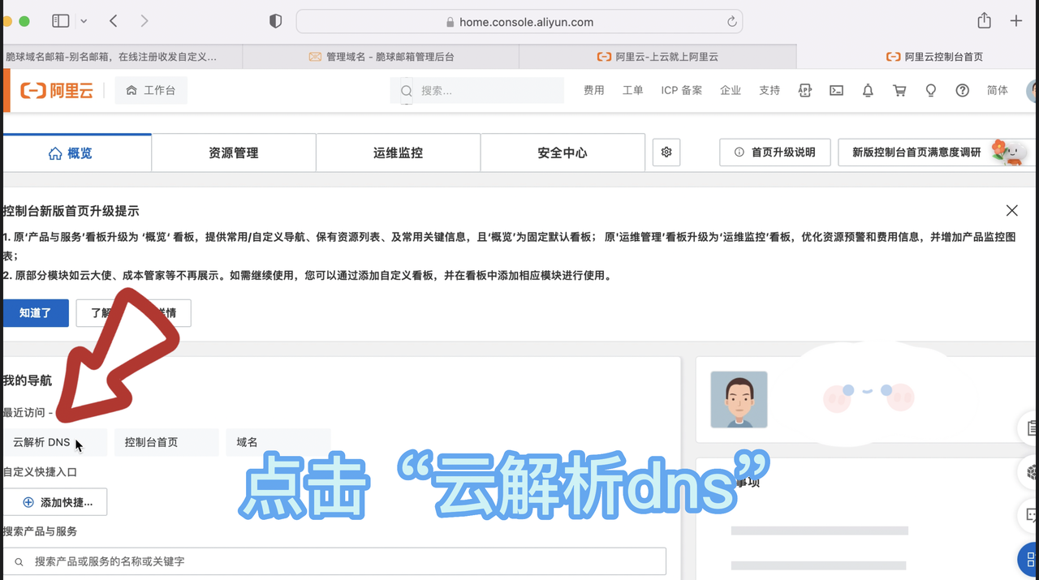Screen dimensions: 1039x580
Task: Click the privacy shield icon
Action: click(275, 22)
